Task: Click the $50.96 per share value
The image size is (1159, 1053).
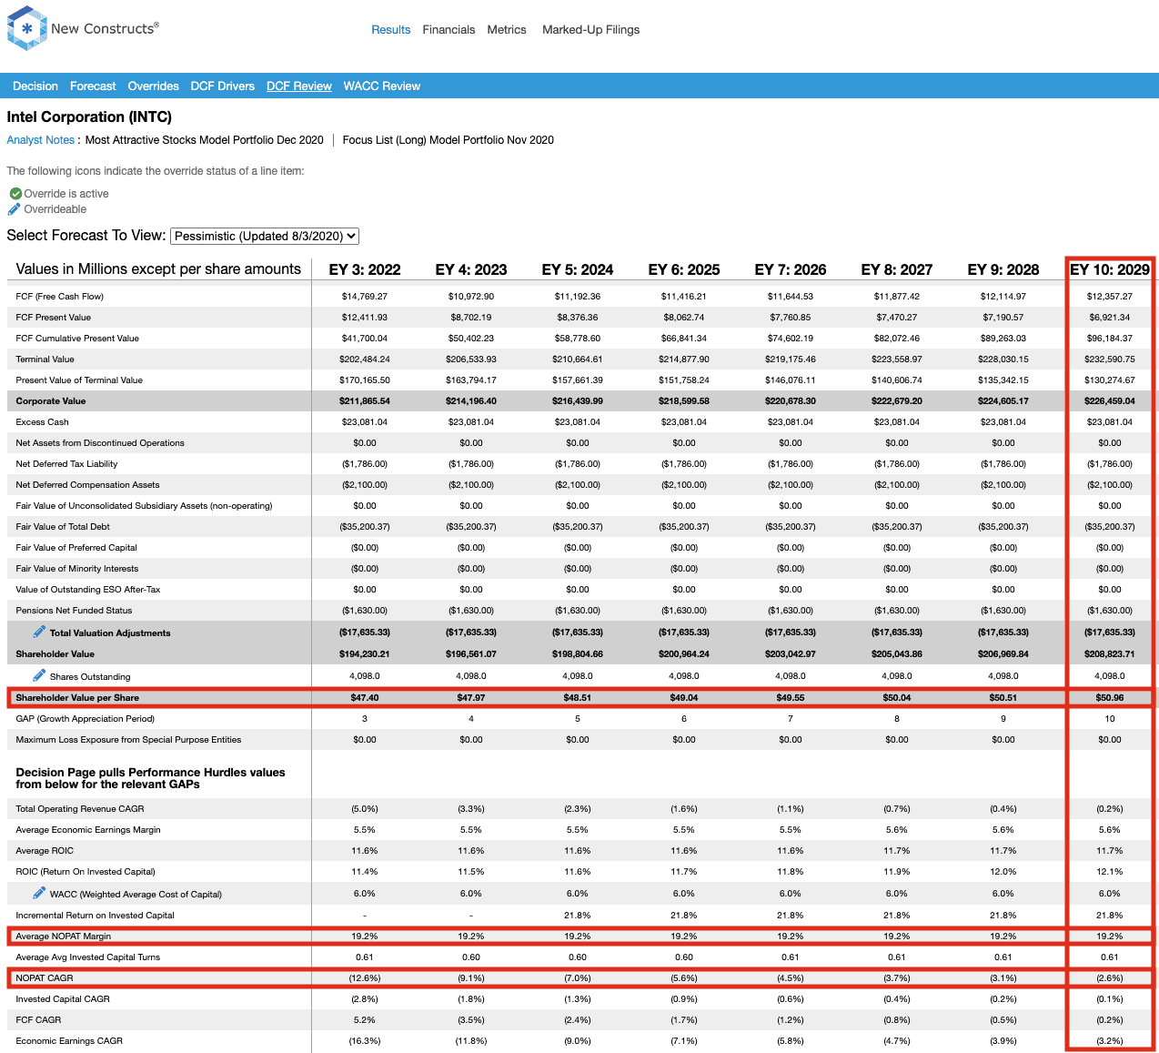Action: click(x=1110, y=698)
